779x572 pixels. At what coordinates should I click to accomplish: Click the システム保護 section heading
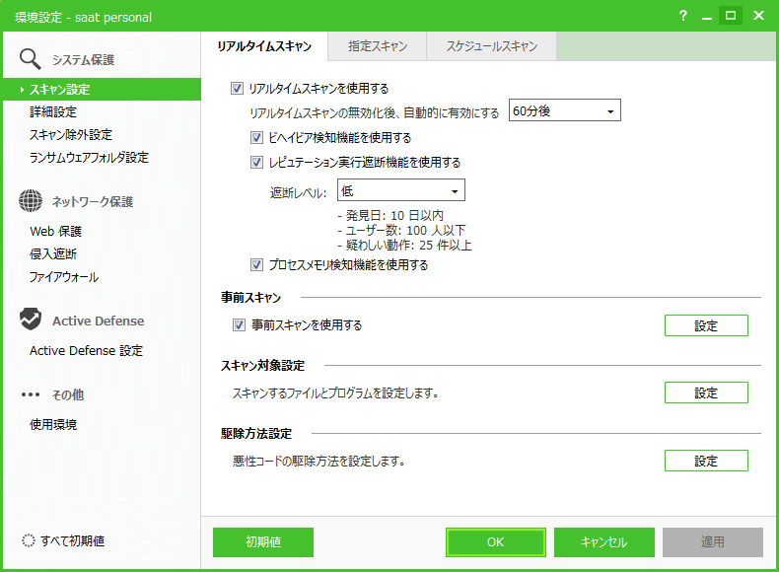pyautogui.click(x=84, y=60)
